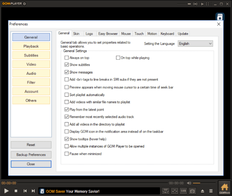Open the Easy Browser tab
Image resolution: width=232 pixels, height=196 pixels.
tap(108, 34)
